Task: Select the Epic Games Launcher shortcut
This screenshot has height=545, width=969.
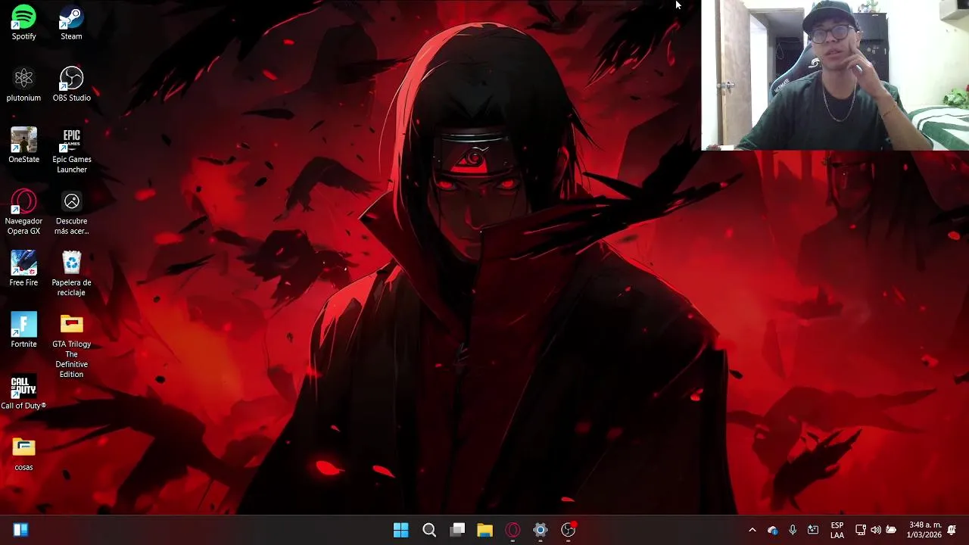Action: 71,150
